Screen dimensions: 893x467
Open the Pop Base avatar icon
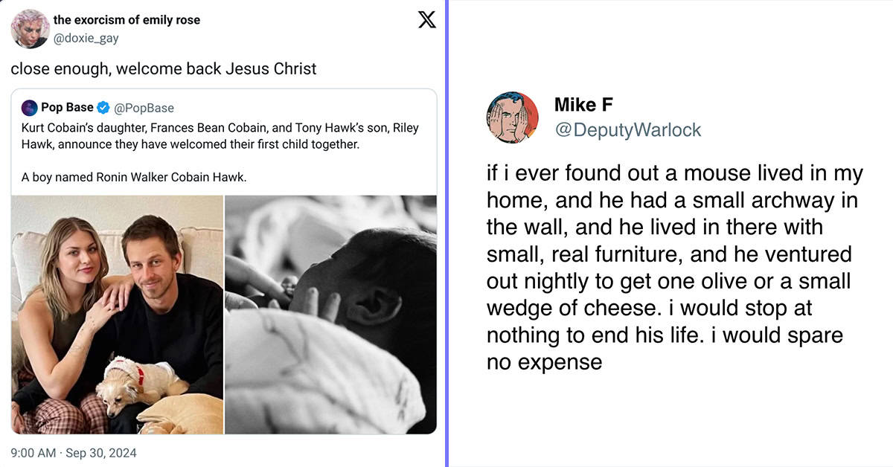tap(29, 108)
